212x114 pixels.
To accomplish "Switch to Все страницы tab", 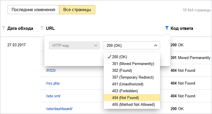I will [x=77, y=10].
